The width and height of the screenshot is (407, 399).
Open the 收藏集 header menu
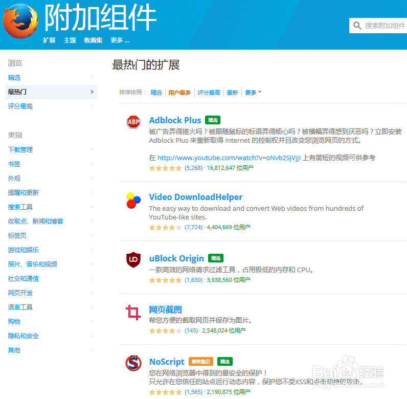[x=93, y=40]
